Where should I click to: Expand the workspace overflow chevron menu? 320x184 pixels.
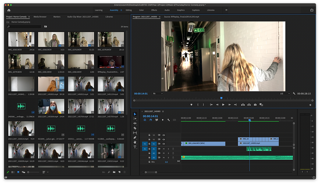coord(226,10)
